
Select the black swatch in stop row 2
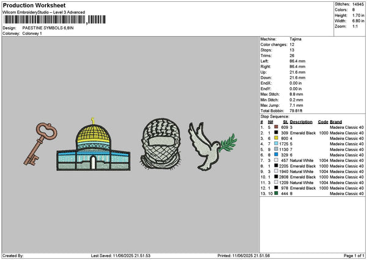click(x=276, y=132)
